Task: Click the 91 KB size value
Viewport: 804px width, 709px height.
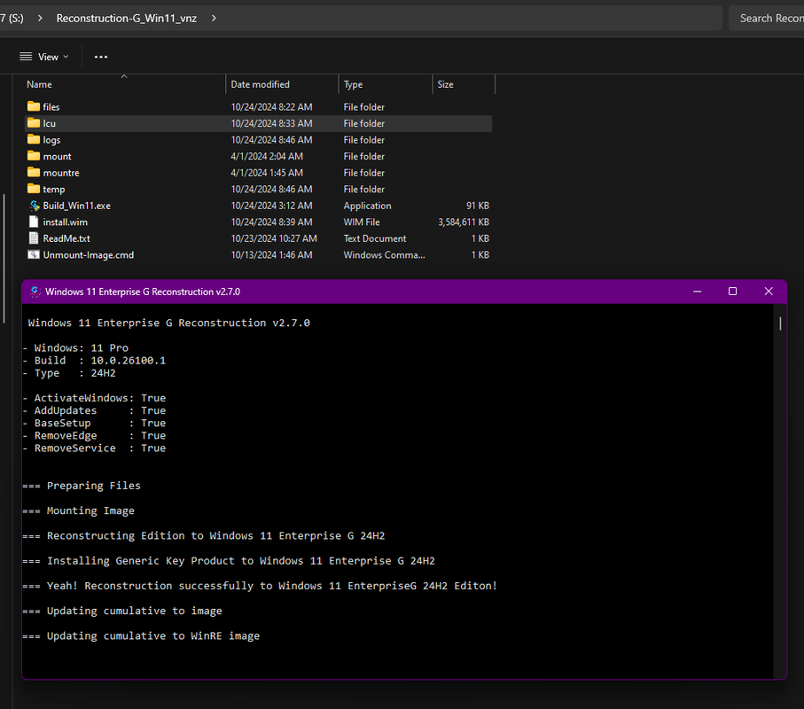Action: point(478,206)
